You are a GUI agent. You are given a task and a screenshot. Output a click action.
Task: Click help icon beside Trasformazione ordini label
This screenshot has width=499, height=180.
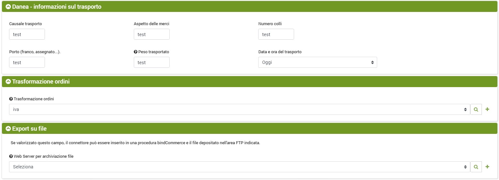(11, 99)
